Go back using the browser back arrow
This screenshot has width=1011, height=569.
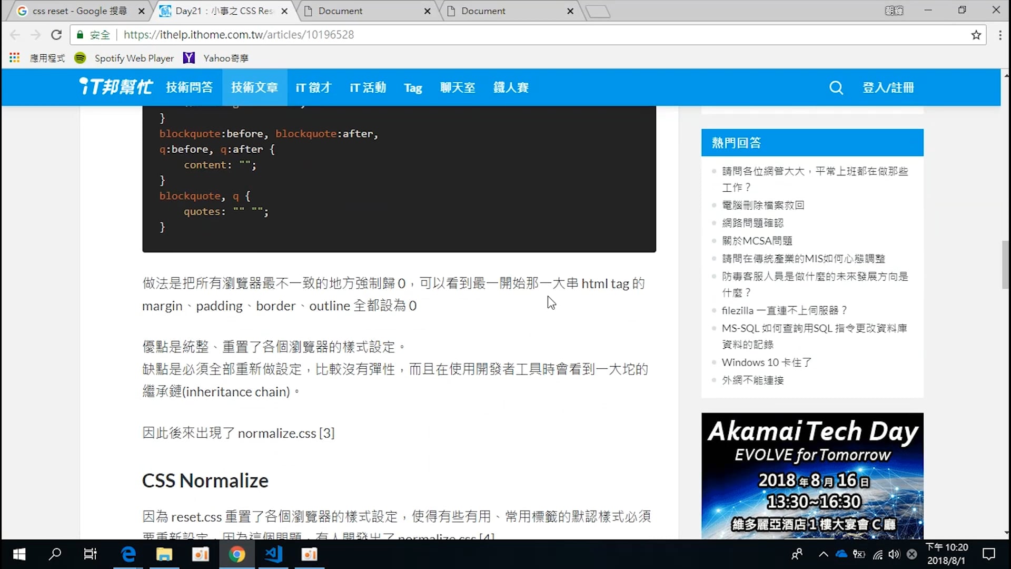pos(15,35)
